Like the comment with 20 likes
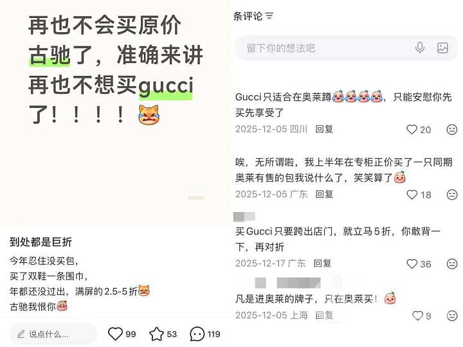 click(x=412, y=129)
